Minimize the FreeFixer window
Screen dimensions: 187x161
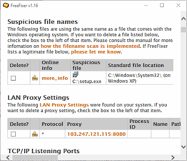tap(146, 5)
